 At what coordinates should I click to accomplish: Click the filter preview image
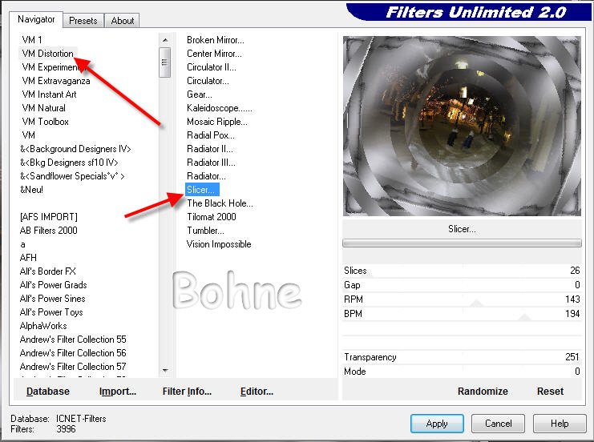point(462,126)
